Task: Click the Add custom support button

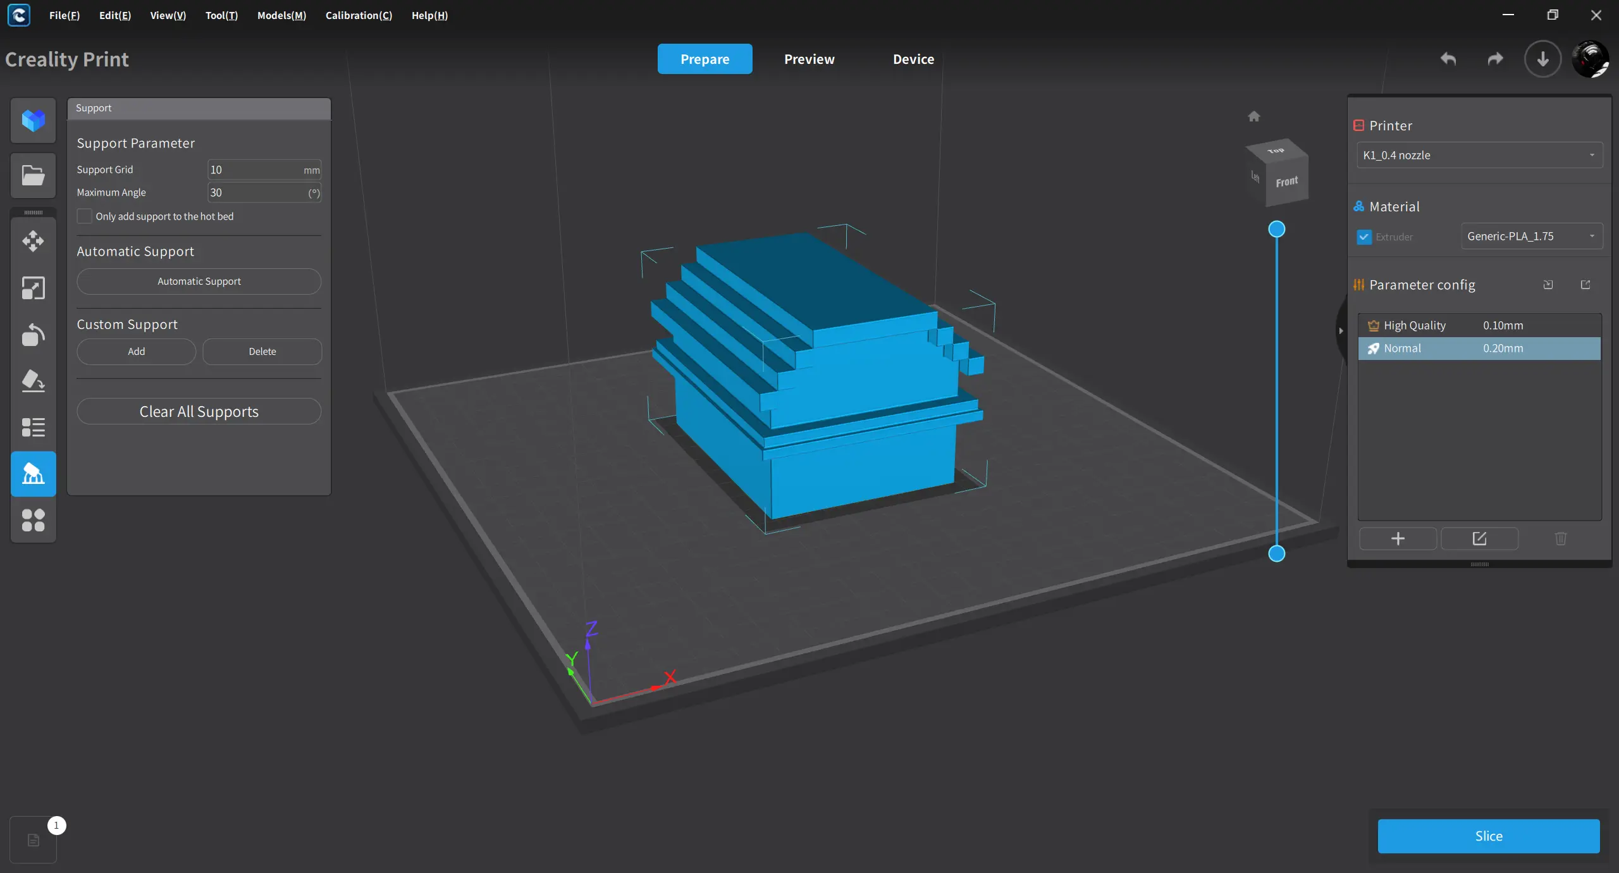Action: tap(136, 352)
